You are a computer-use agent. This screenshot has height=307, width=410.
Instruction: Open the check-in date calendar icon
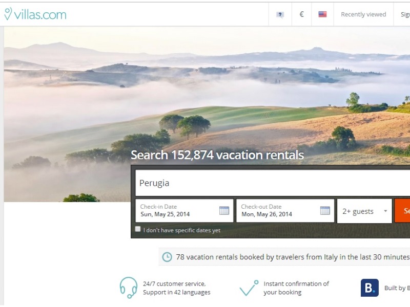click(224, 210)
